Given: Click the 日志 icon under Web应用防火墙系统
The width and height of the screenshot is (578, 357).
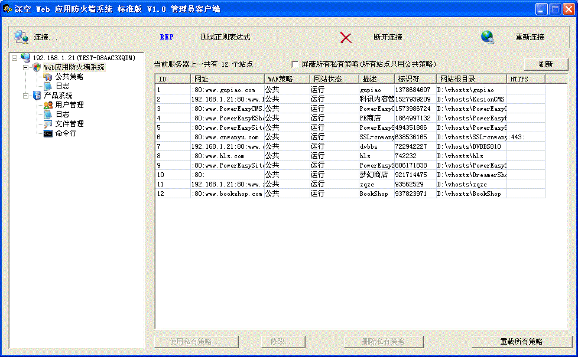Looking at the screenshot, I should (48, 86).
